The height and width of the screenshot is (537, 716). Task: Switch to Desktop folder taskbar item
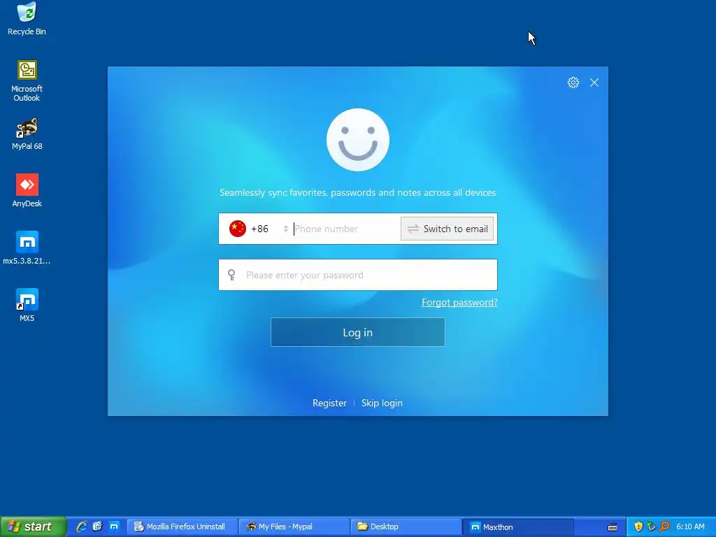(x=406, y=527)
